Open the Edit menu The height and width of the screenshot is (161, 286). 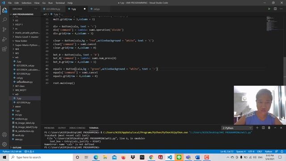click(17, 3)
